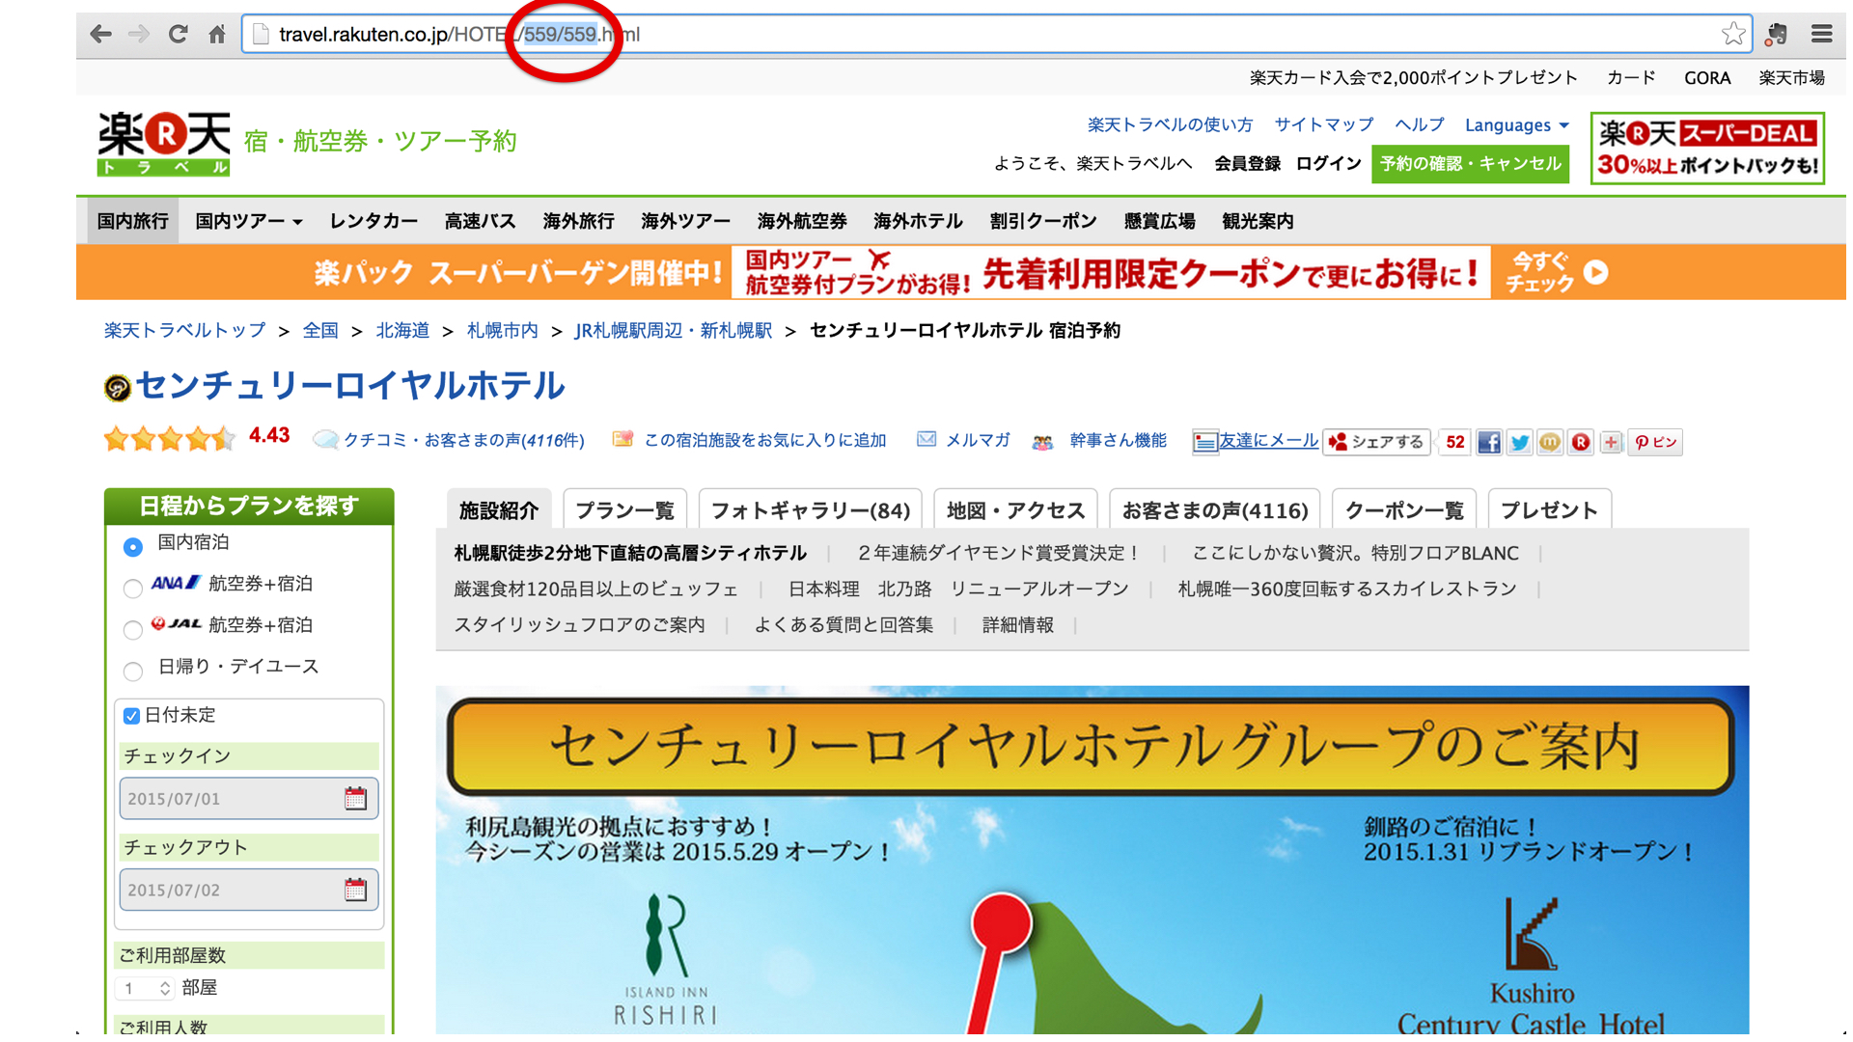Open the 楽天市場 link
1853x1042 pixels.
1791,78
